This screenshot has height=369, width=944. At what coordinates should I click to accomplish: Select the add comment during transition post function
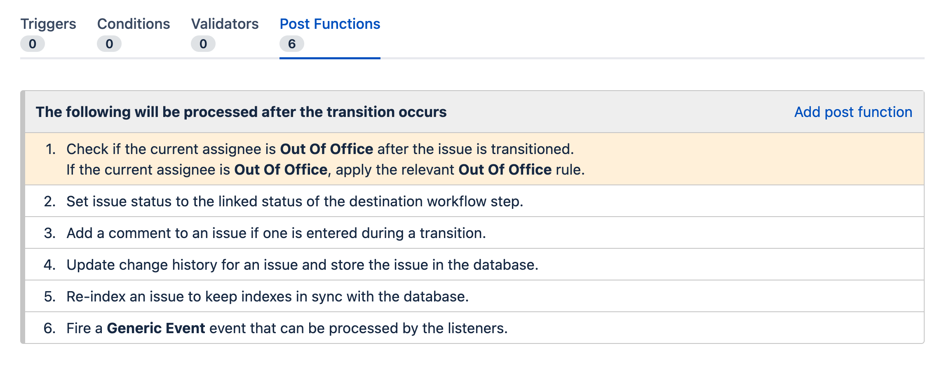pos(276,233)
